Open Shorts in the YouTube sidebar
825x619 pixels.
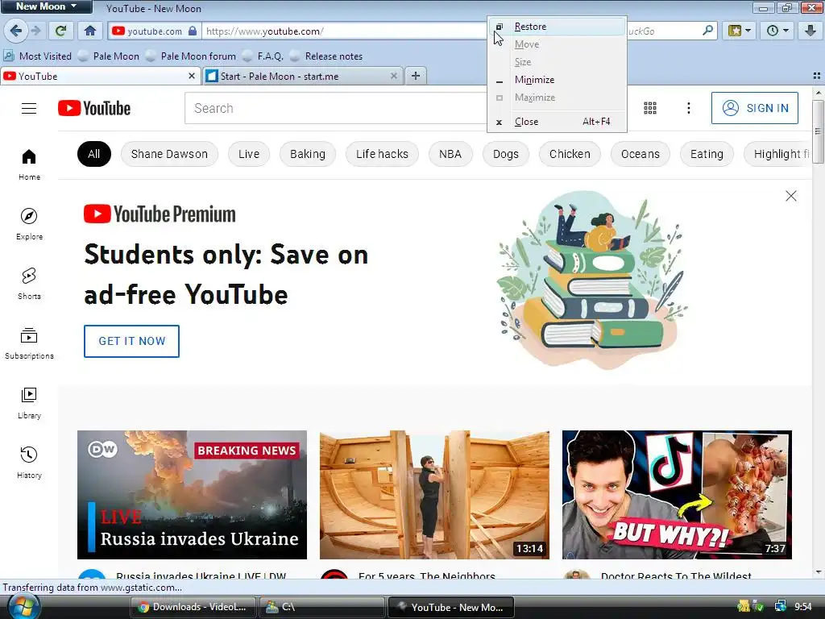[29, 284]
